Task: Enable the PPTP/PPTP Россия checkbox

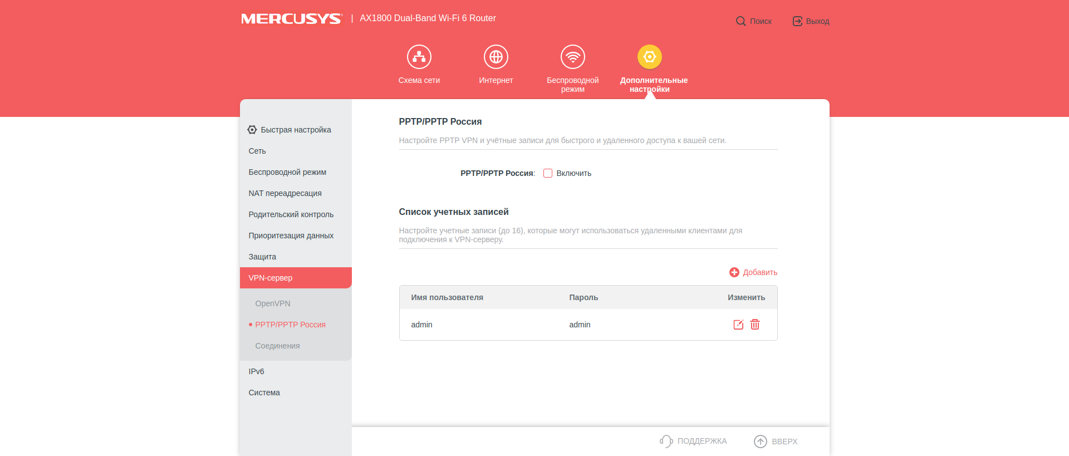Action: pos(548,173)
